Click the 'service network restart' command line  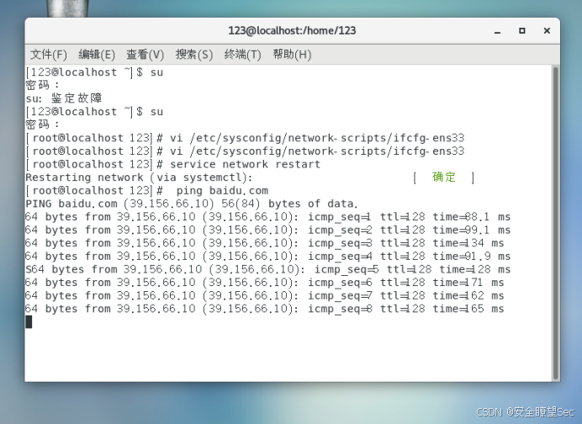pyautogui.click(x=173, y=164)
